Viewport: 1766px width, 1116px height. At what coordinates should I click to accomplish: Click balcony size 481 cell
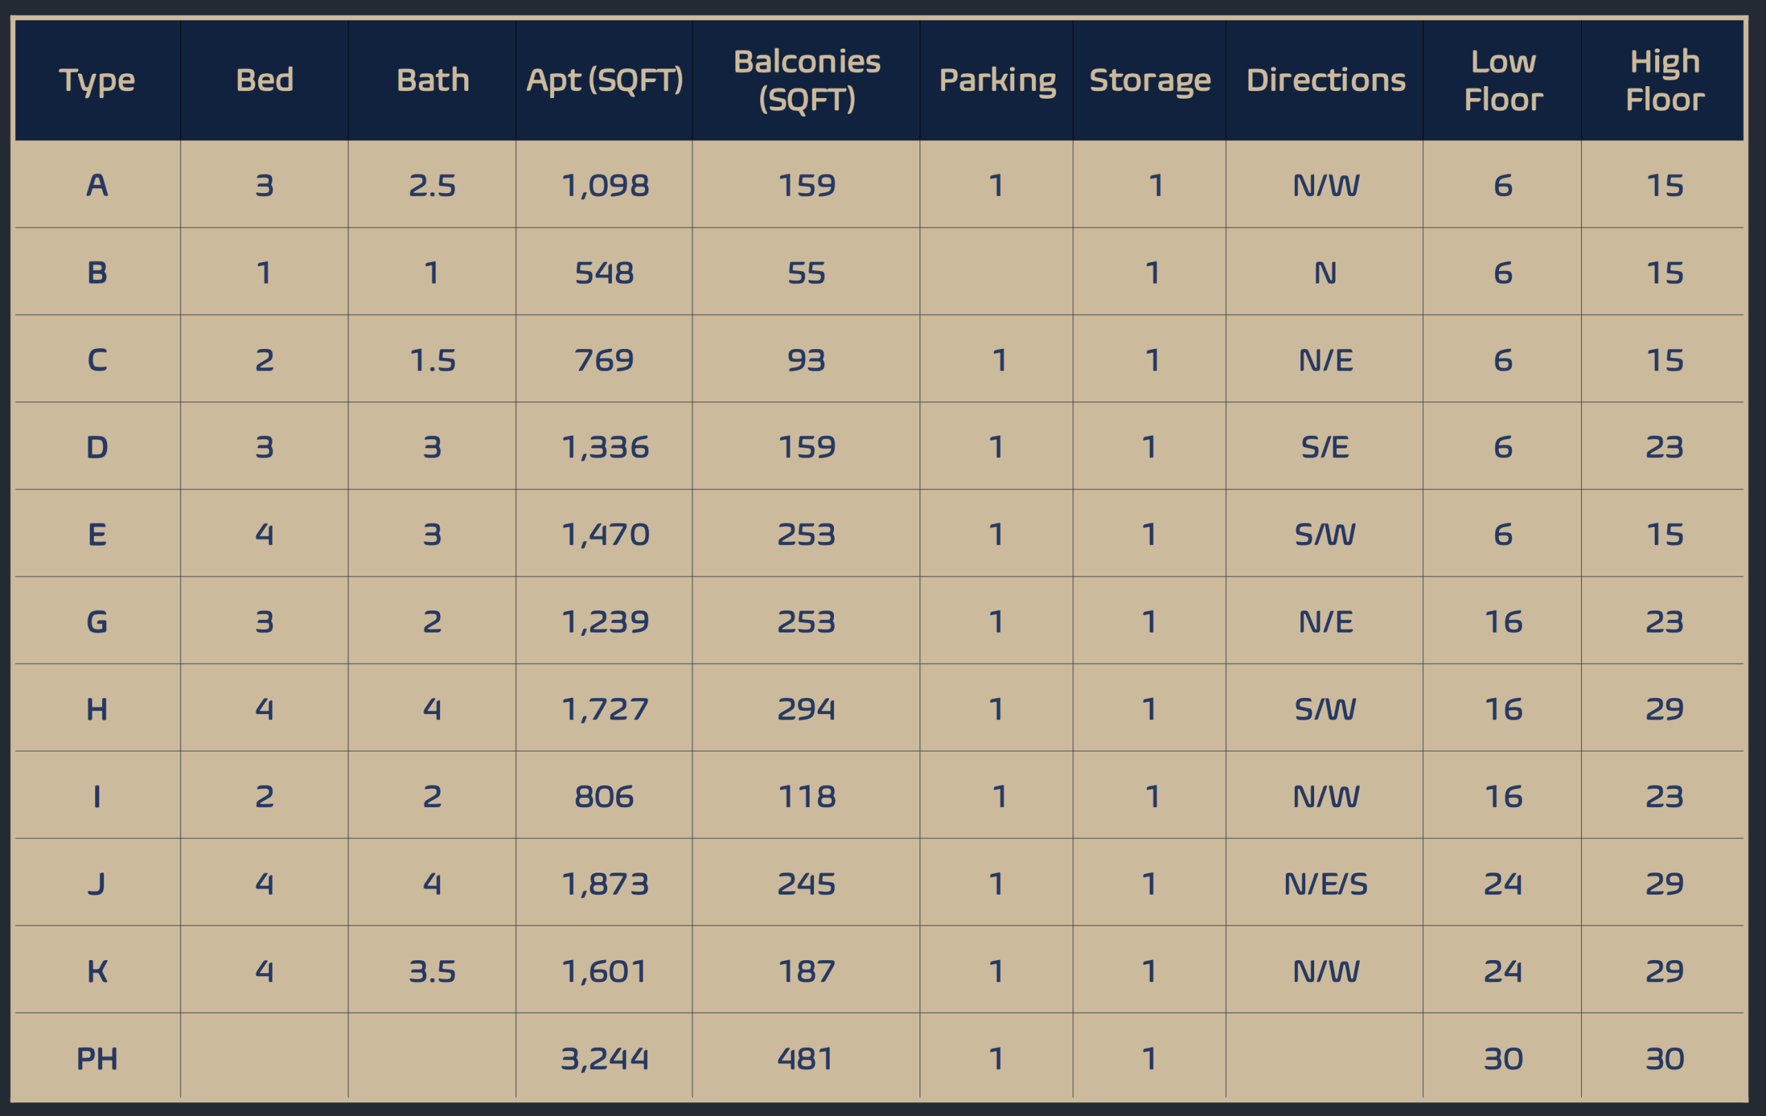(806, 1058)
